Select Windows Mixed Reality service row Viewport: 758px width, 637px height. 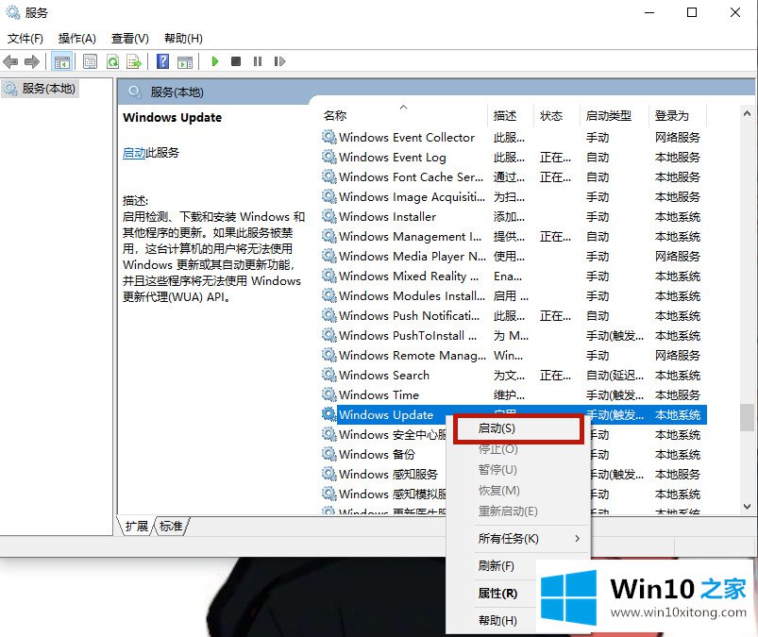[513, 276]
